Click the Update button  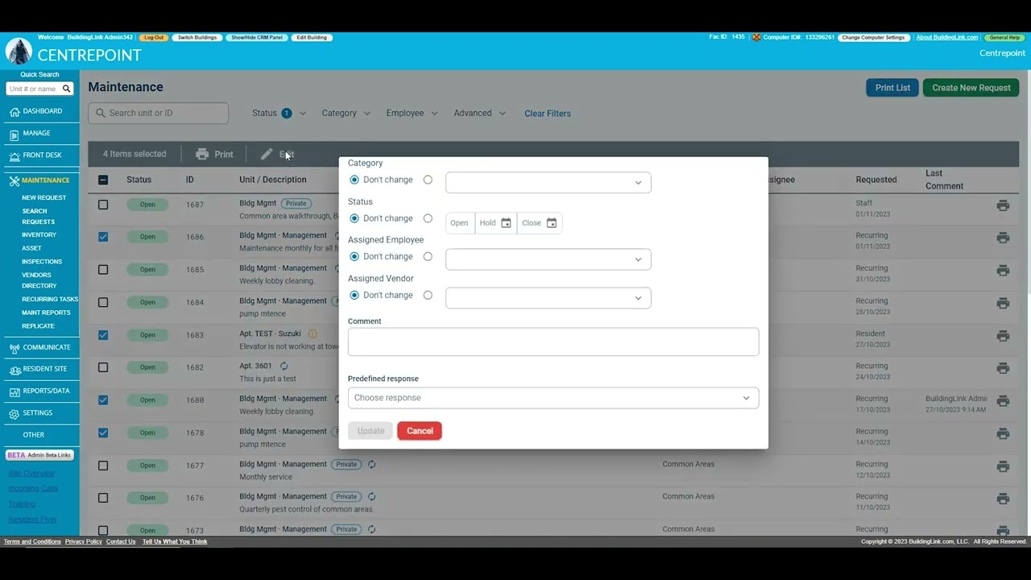coord(371,431)
